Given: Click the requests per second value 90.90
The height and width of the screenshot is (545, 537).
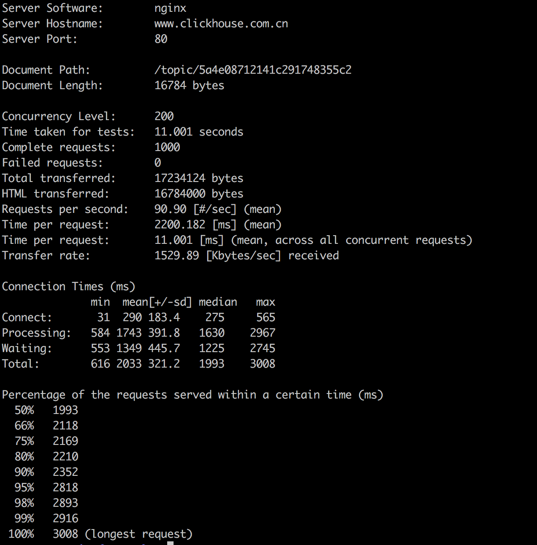Looking at the screenshot, I should 170,209.
